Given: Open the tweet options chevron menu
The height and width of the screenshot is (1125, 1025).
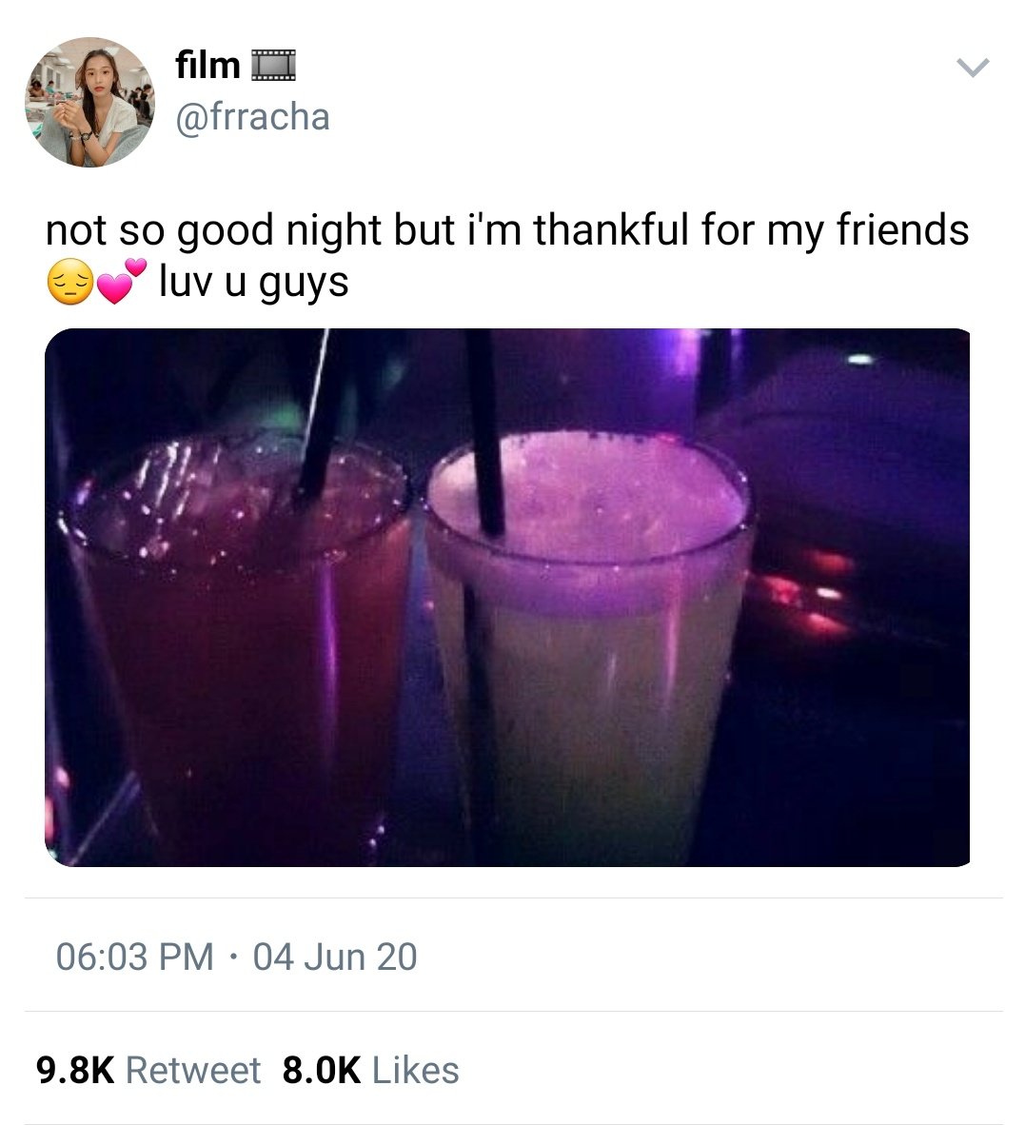Looking at the screenshot, I should (x=973, y=68).
